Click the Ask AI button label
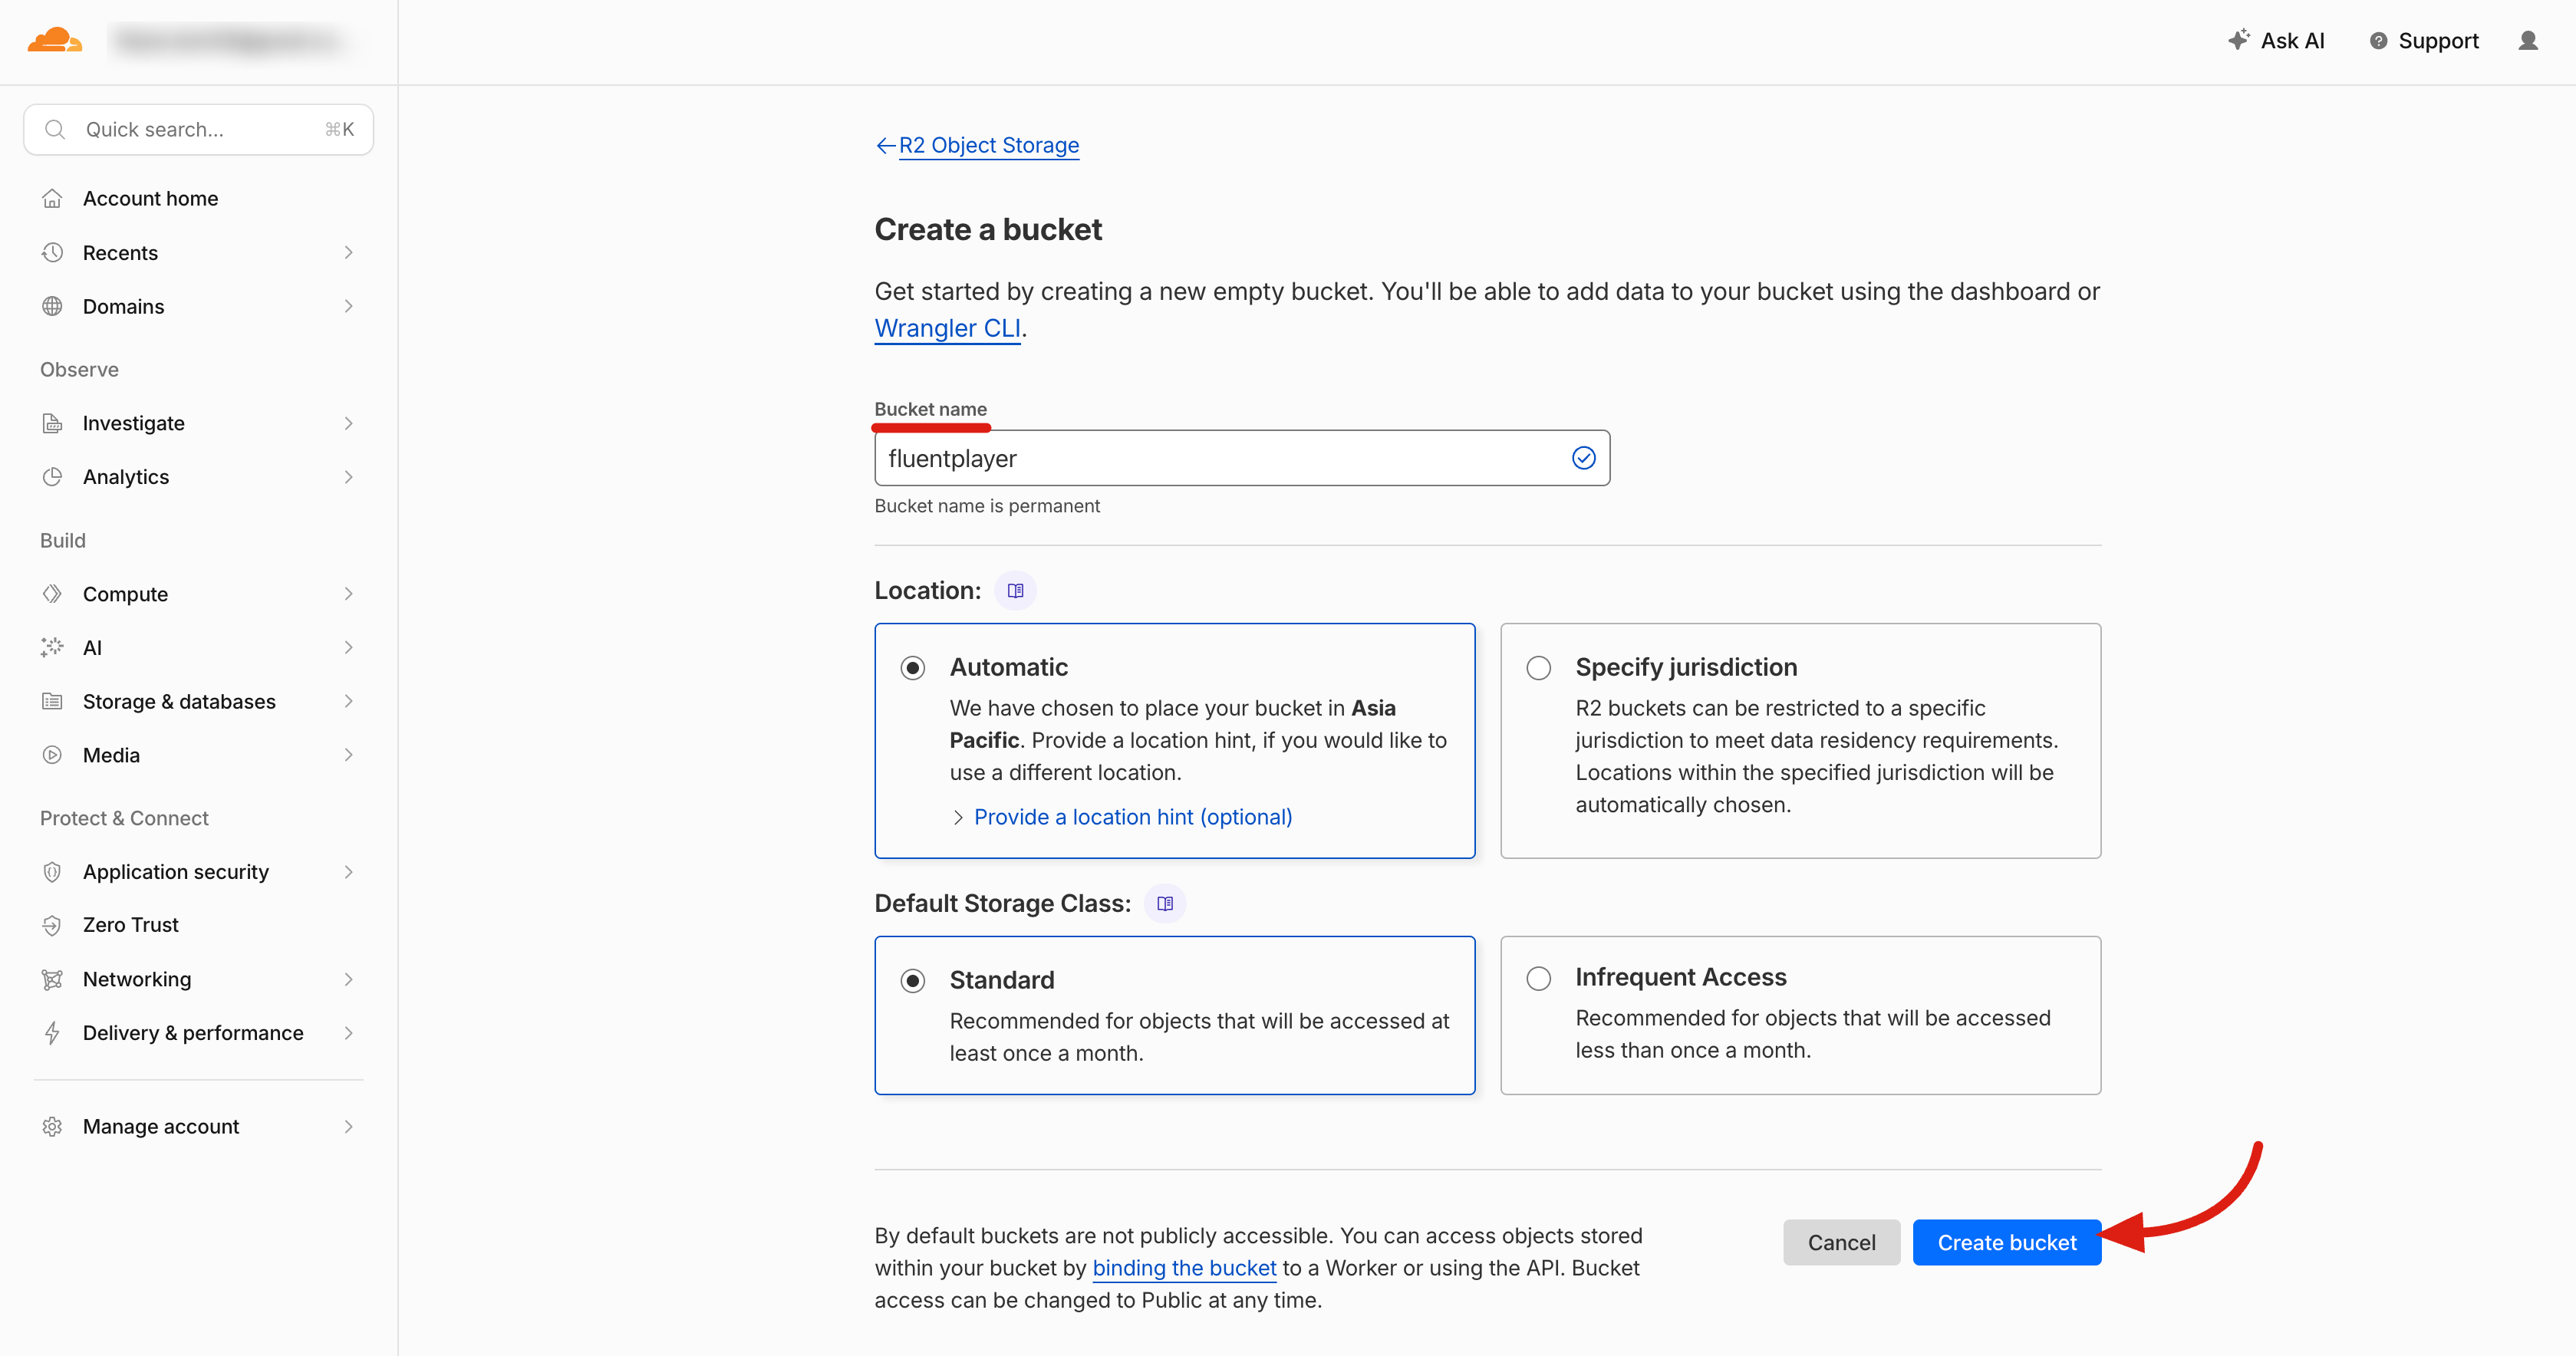 coord(2292,41)
